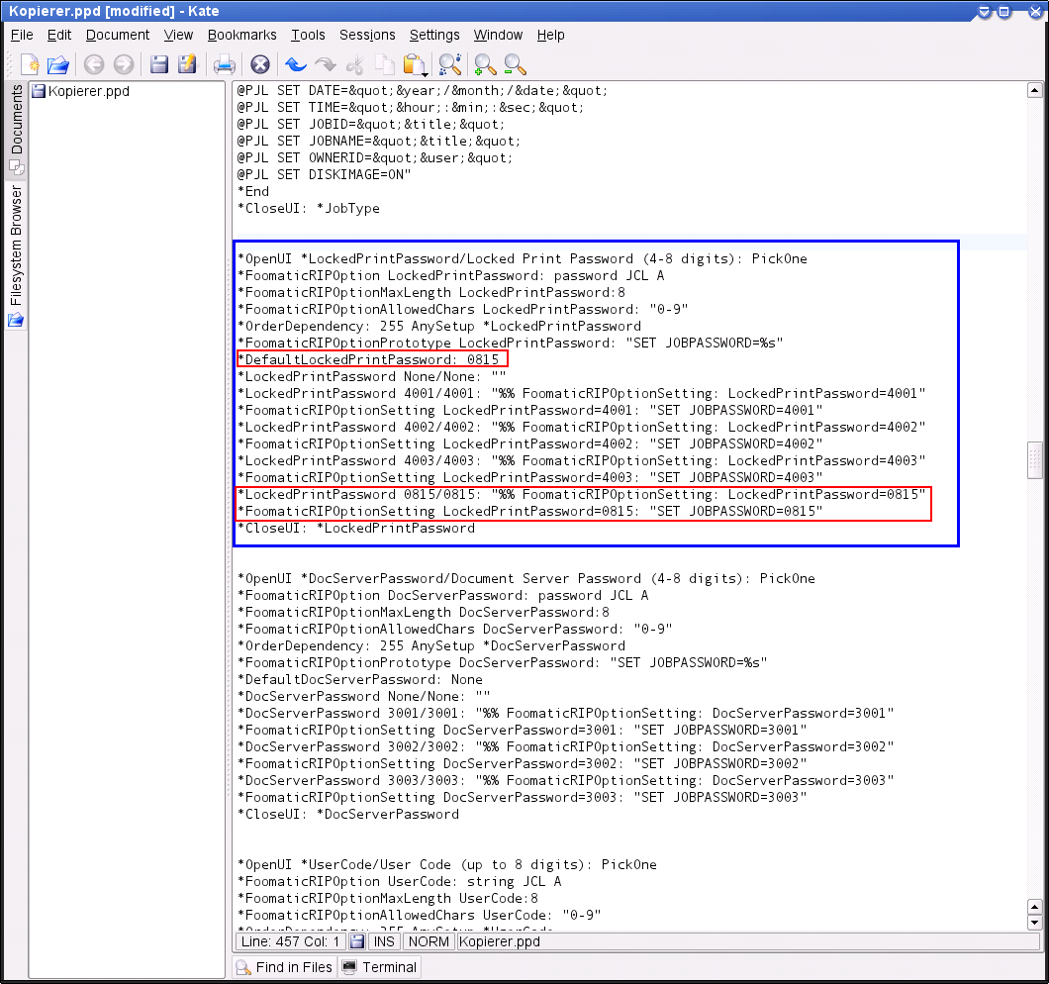The height and width of the screenshot is (984, 1049).
Task: Click the Save As toolbar icon
Action: 187,65
